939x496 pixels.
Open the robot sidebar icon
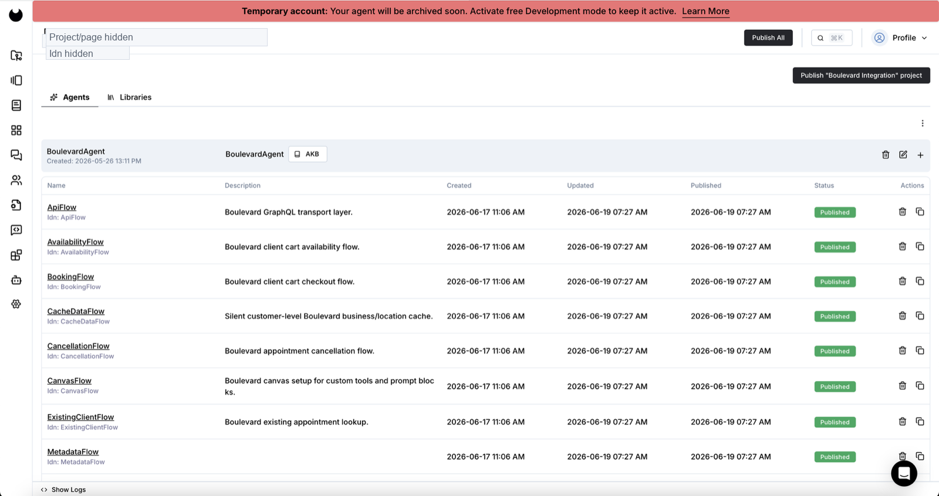(16, 280)
